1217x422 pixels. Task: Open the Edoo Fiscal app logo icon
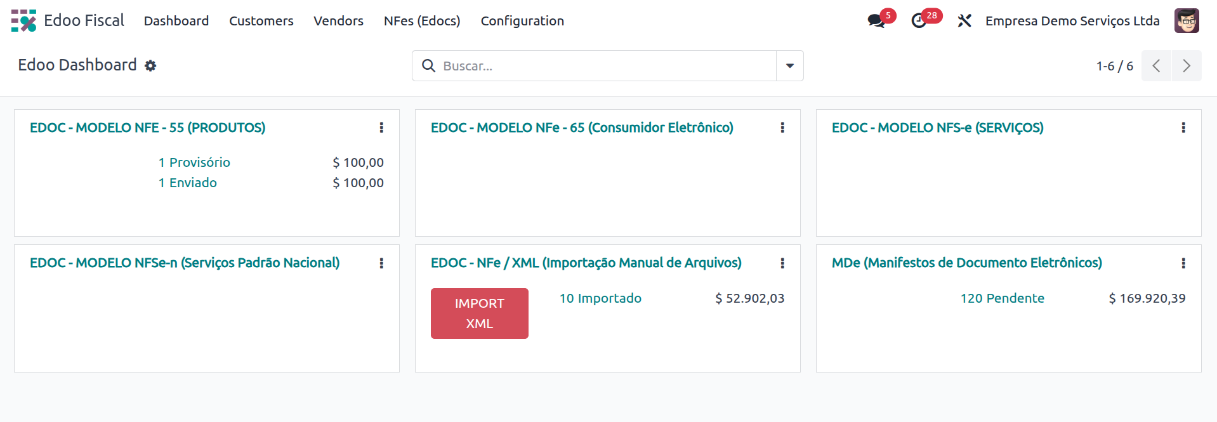pos(23,21)
